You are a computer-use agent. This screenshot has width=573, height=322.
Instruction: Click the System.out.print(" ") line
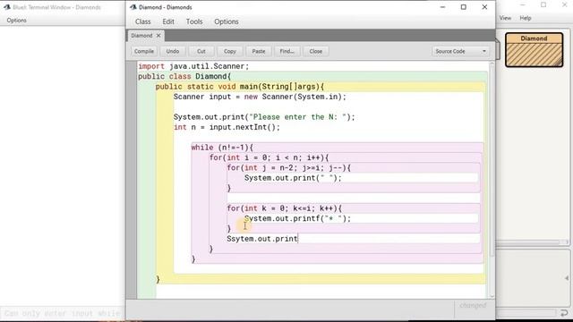click(x=293, y=178)
